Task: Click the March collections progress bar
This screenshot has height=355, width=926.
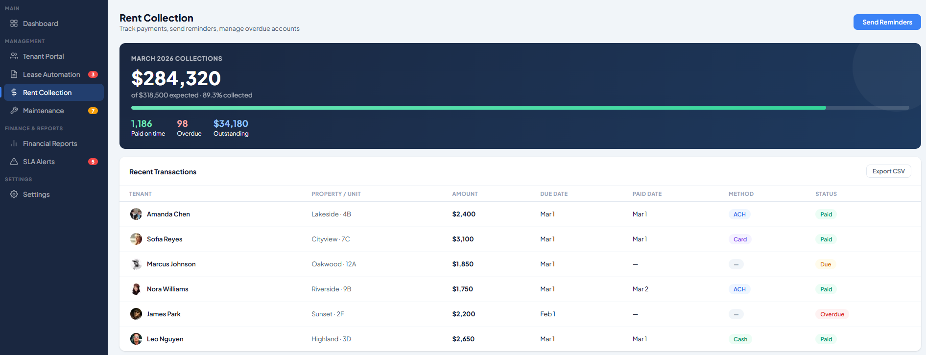Action: (x=520, y=108)
